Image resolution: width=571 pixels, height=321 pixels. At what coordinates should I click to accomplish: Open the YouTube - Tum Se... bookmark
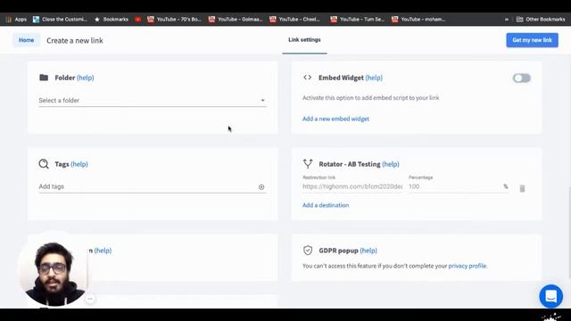[x=357, y=20]
